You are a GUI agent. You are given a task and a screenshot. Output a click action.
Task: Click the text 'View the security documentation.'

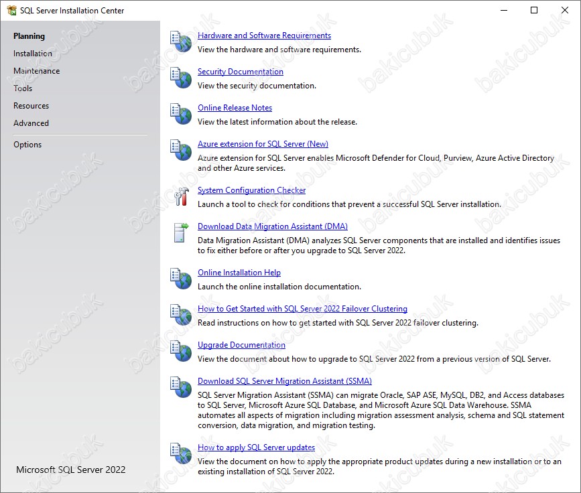tap(257, 86)
